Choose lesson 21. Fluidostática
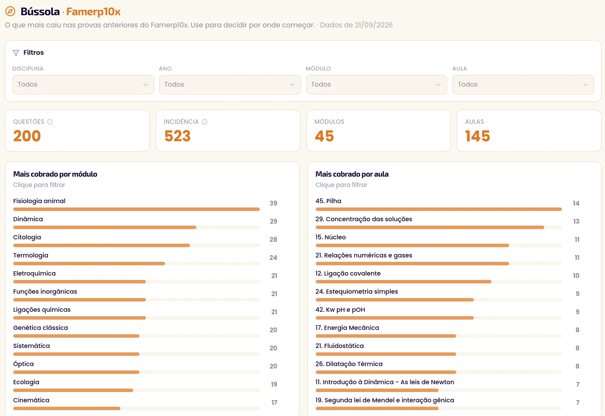Image resolution: width=605 pixels, height=416 pixels. [x=447, y=349]
